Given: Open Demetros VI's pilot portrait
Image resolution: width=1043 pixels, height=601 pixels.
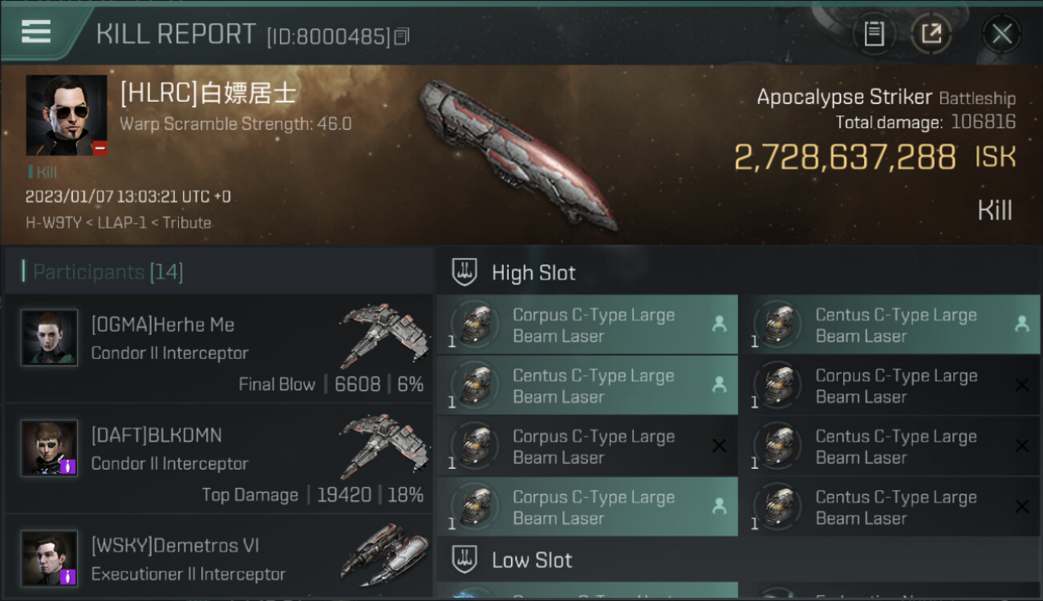Looking at the screenshot, I should click(x=50, y=559).
